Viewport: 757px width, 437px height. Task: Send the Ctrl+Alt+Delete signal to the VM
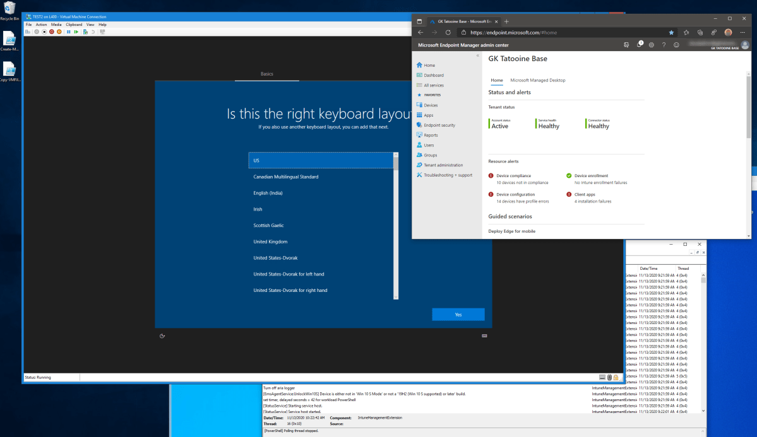[x=28, y=32]
